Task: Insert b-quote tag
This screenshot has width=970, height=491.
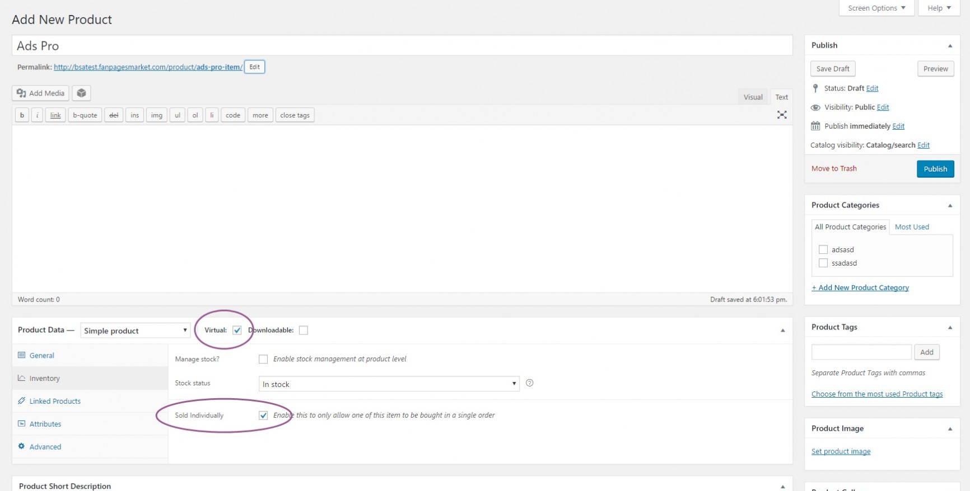Action: (x=85, y=115)
